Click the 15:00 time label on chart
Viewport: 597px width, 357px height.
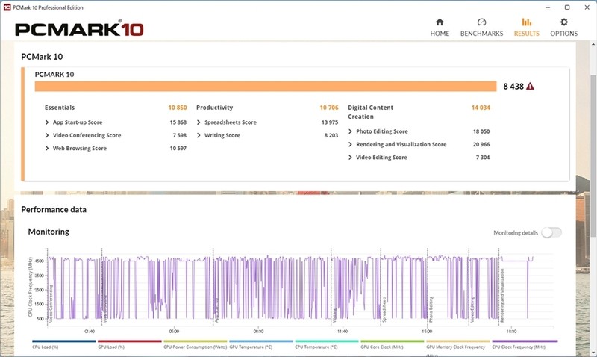[x=427, y=331]
